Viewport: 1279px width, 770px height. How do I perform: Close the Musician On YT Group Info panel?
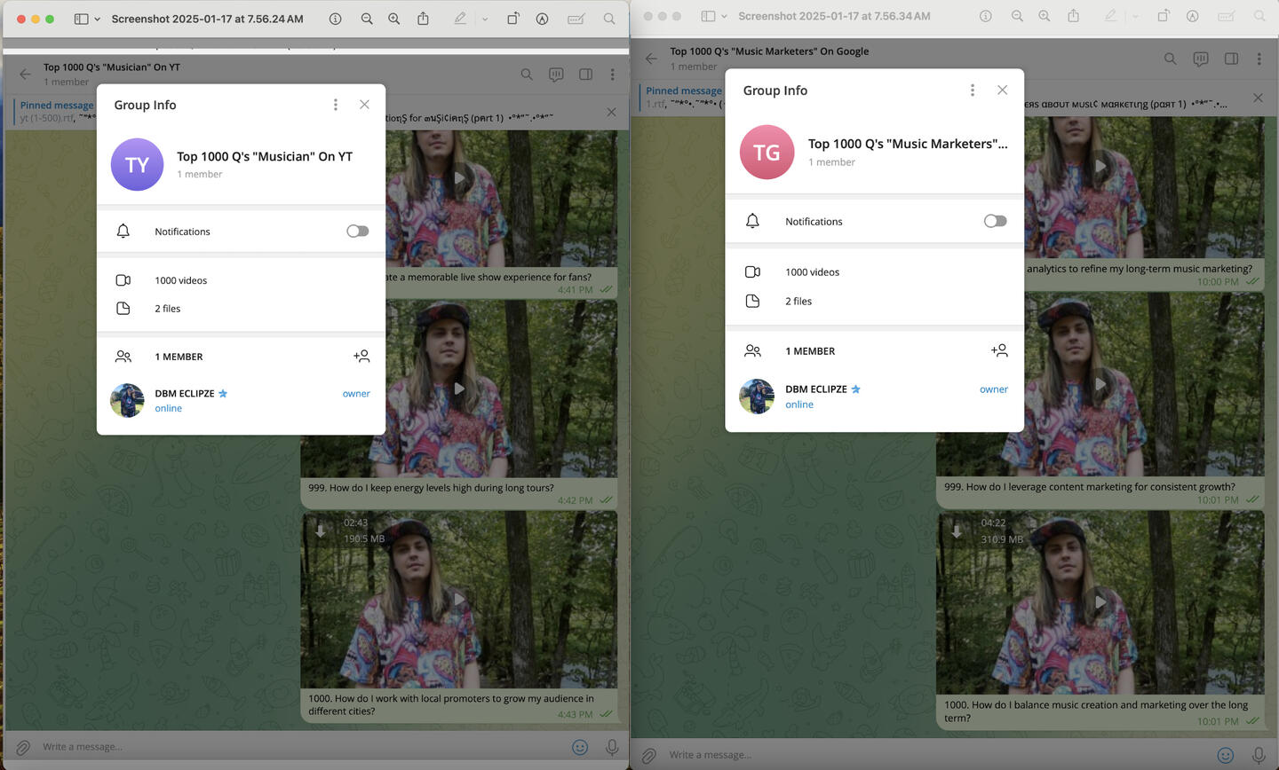(x=364, y=105)
